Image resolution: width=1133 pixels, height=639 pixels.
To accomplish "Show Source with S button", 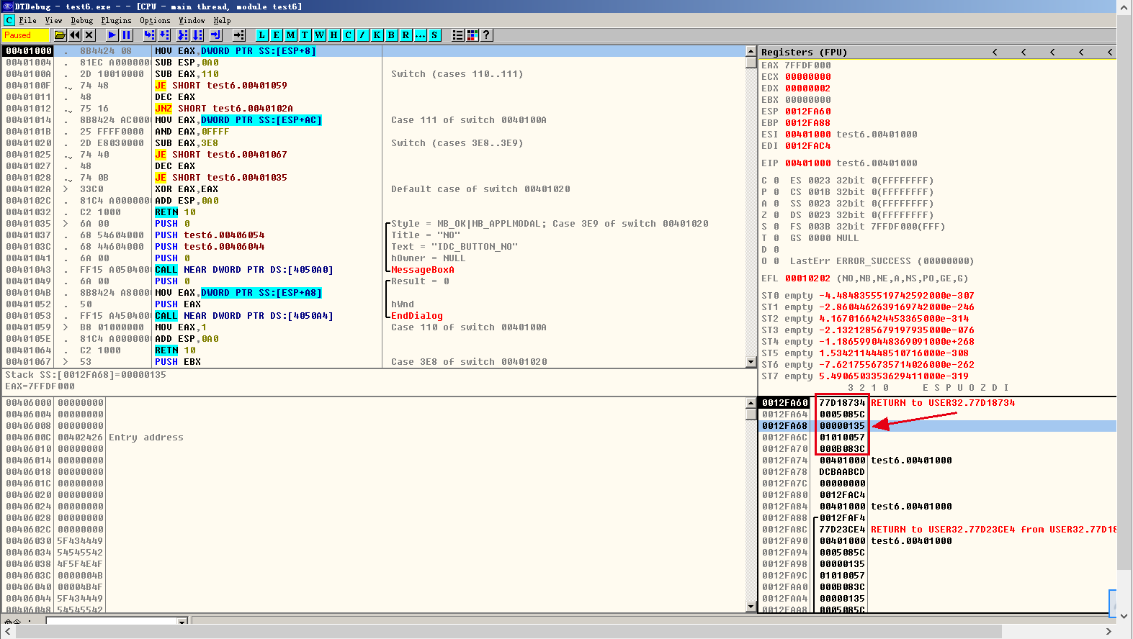I will [x=434, y=35].
